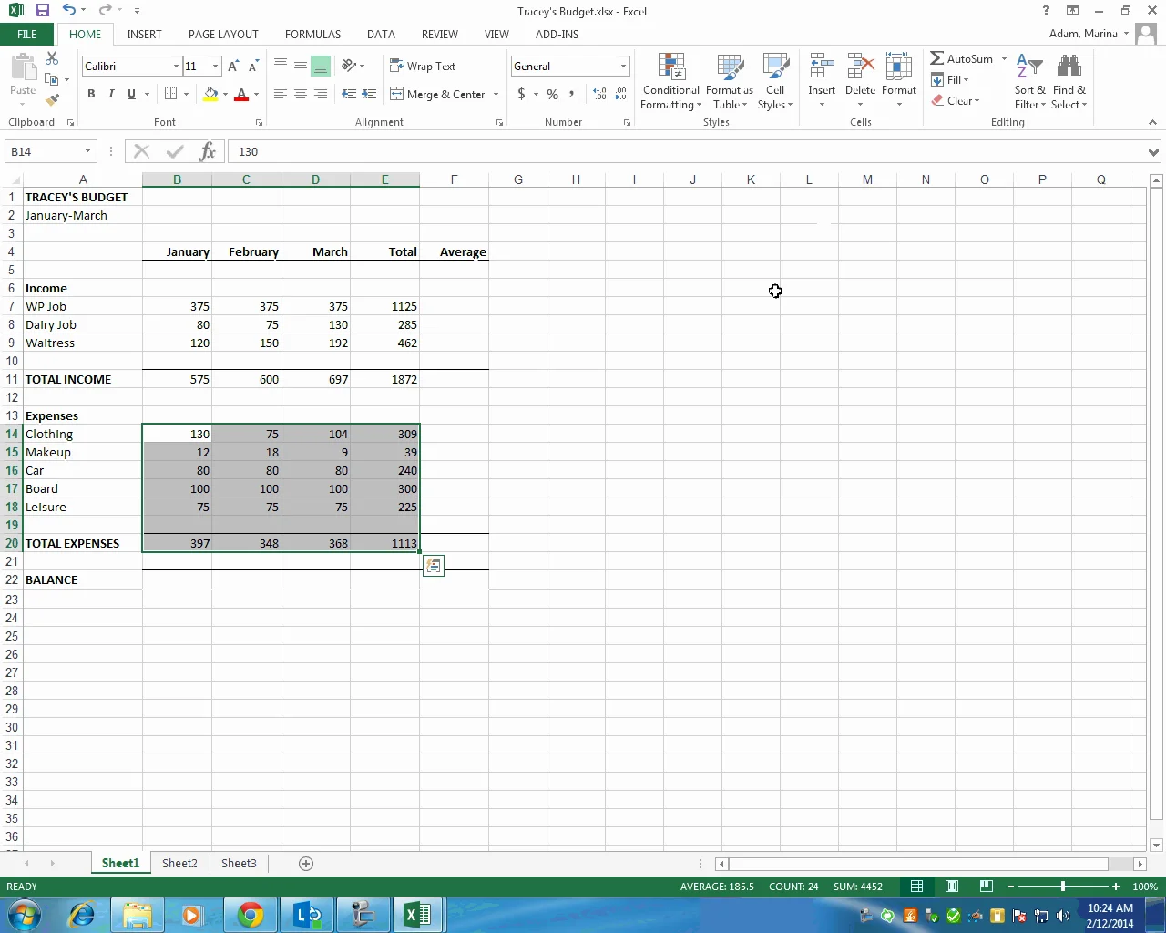Switch to Page Layout view icon
Image resolution: width=1166 pixels, height=933 pixels.
(x=952, y=887)
